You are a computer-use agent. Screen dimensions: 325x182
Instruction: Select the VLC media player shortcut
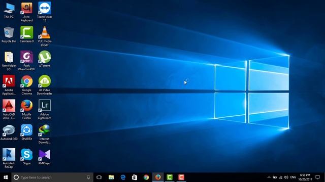coord(45,36)
